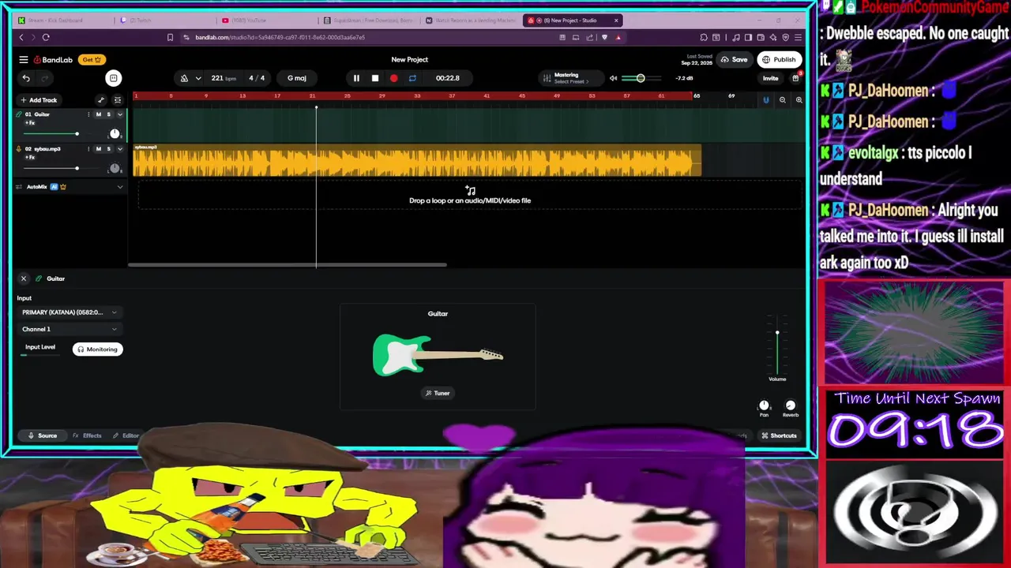The height and width of the screenshot is (568, 1011).
Task: Open the metronome settings dropdown arrow
Action: tap(198, 78)
